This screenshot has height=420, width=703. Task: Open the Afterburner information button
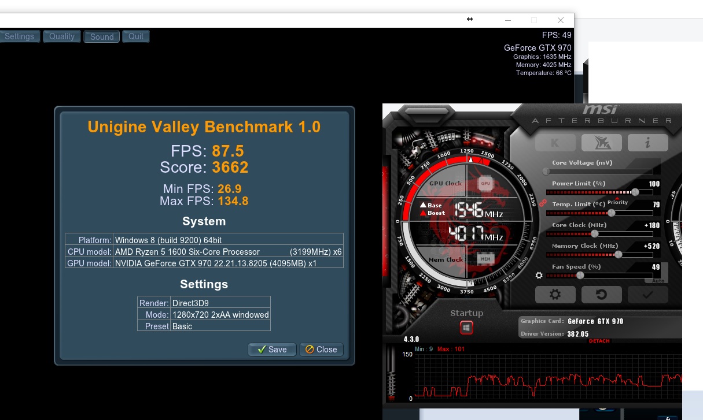[x=647, y=142]
